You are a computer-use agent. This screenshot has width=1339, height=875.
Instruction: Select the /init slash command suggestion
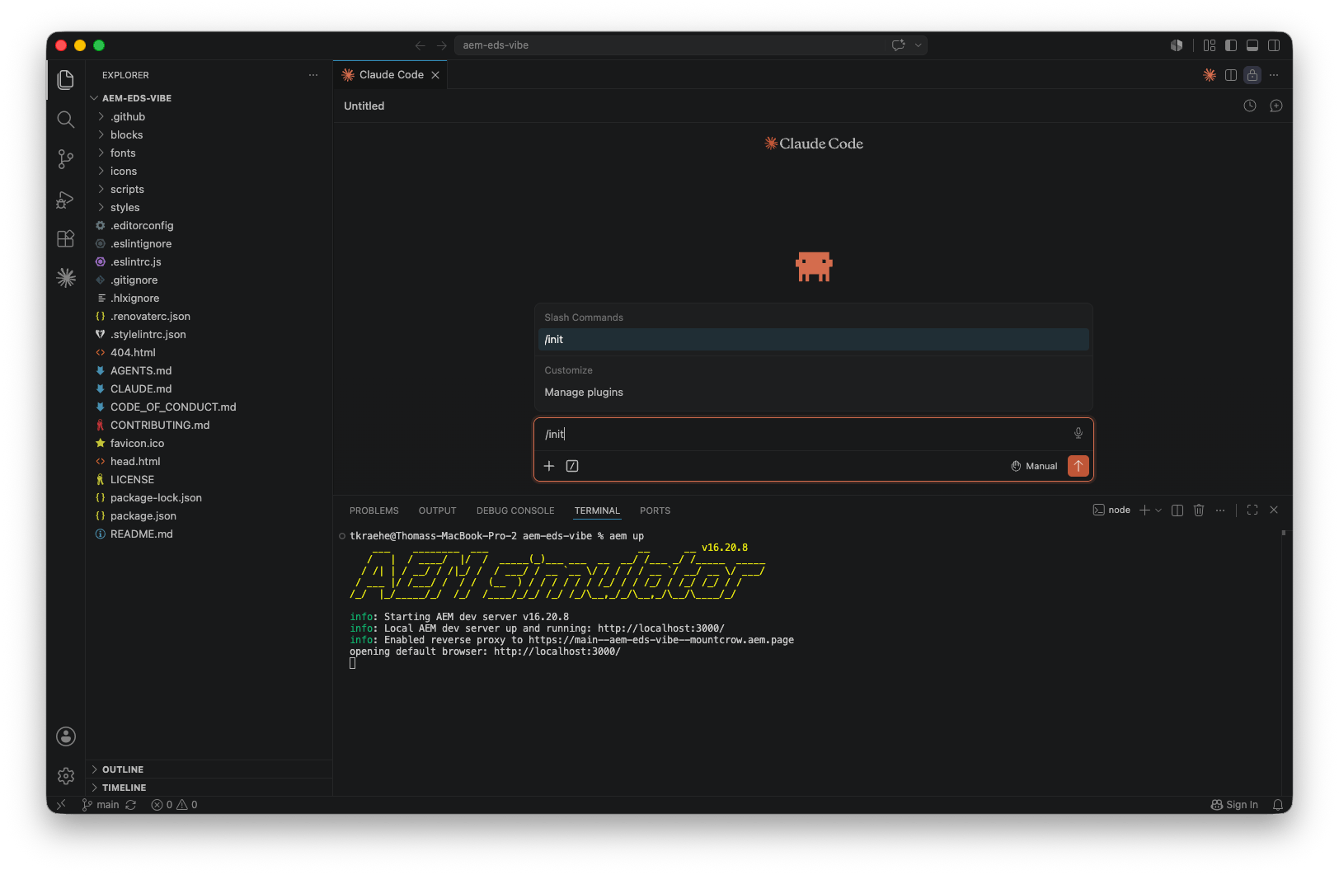click(814, 340)
